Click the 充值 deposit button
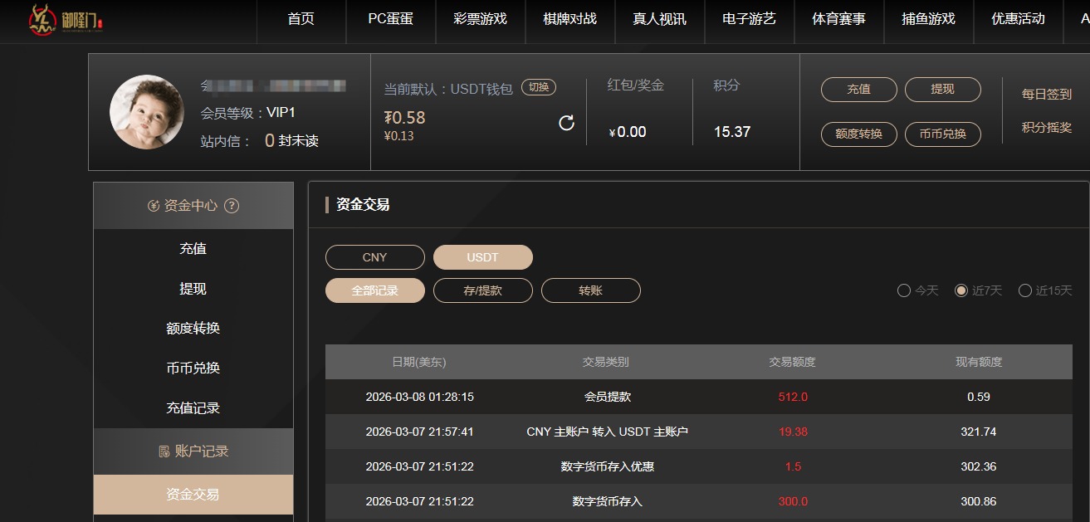Screen dimensions: 1090x522 pyautogui.click(x=858, y=90)
